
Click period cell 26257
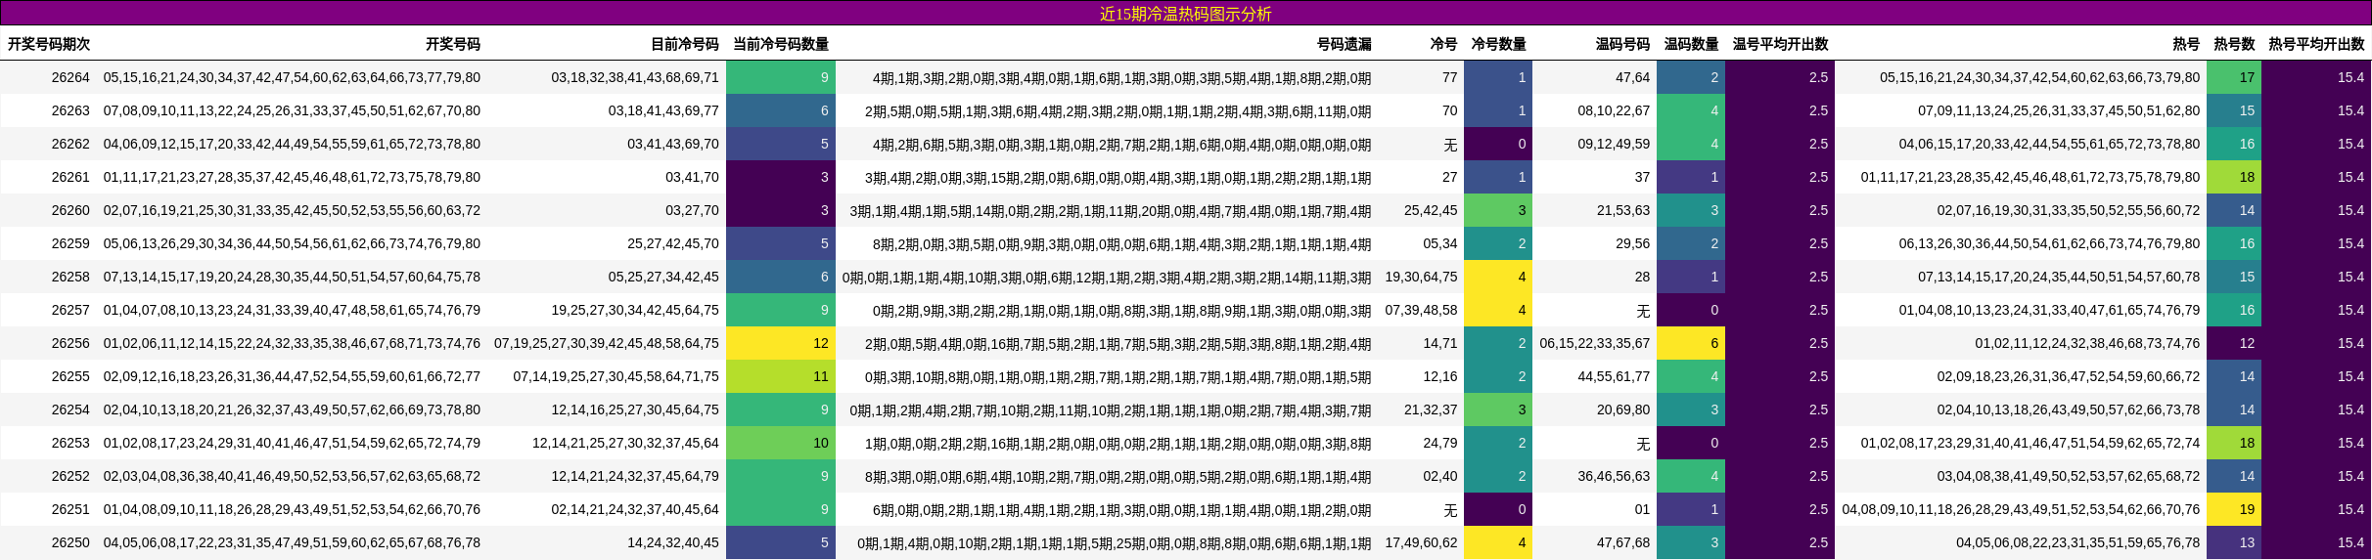[70, 310]
